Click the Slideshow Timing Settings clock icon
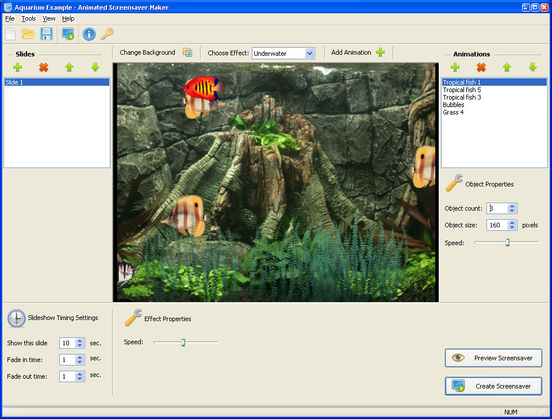 [17, 318]
